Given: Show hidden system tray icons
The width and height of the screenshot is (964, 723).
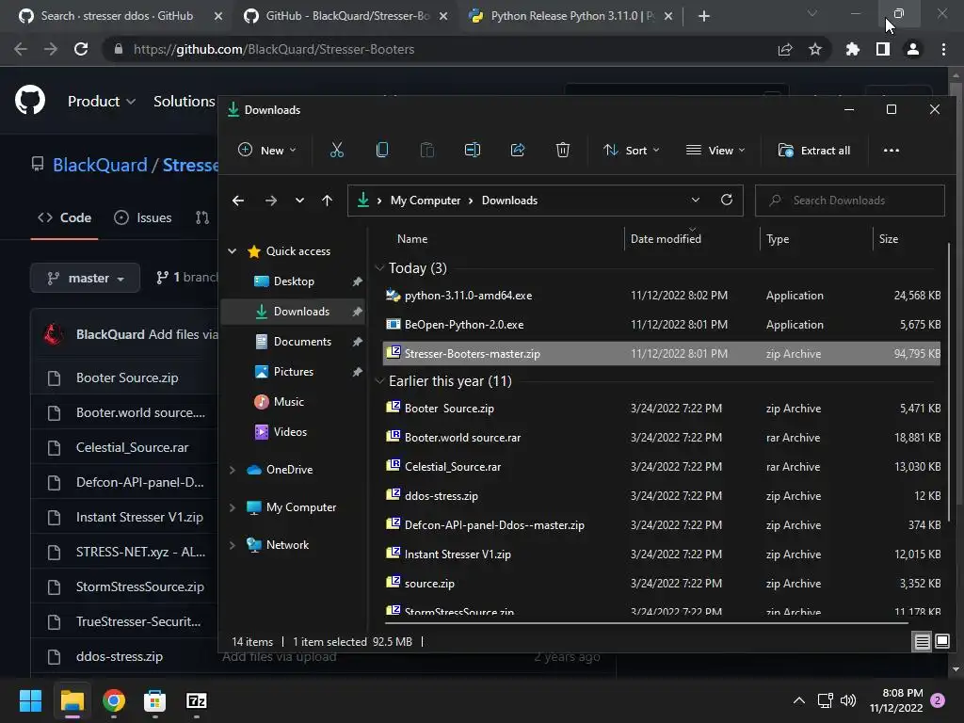Looking at the screenshot, I should [798, 700].
